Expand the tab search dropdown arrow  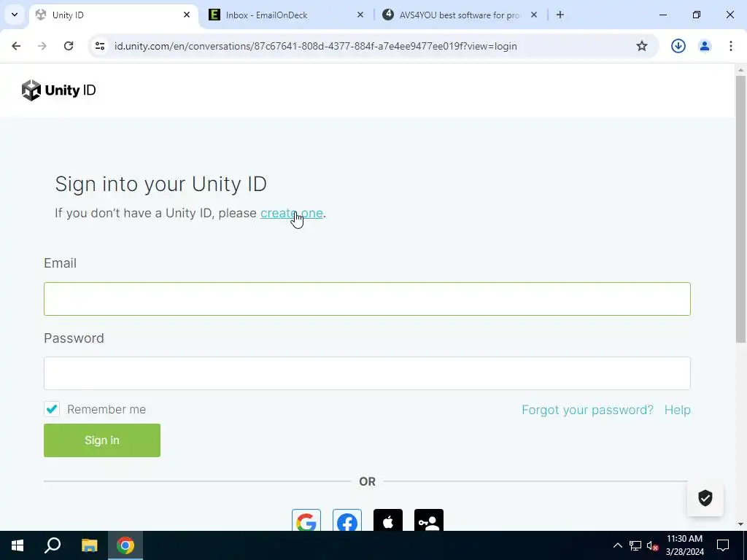click(15, 15)
